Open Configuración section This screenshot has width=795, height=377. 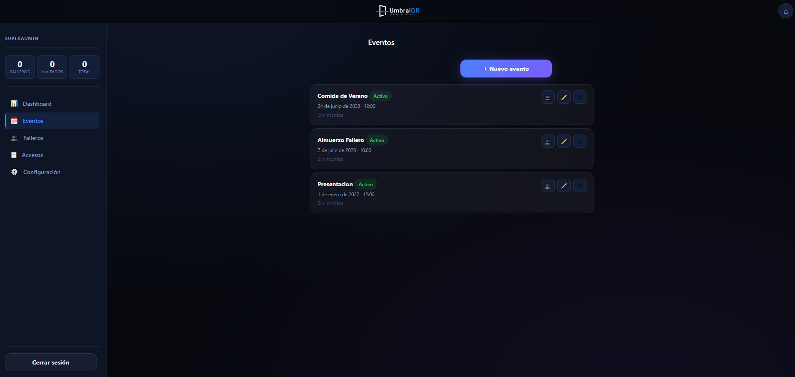[52, 172]
